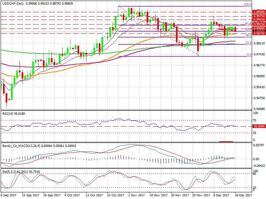Select the 0.99750 red price level label
The height and width of the screenshot is (199, 266).
(x=259, y=16)
